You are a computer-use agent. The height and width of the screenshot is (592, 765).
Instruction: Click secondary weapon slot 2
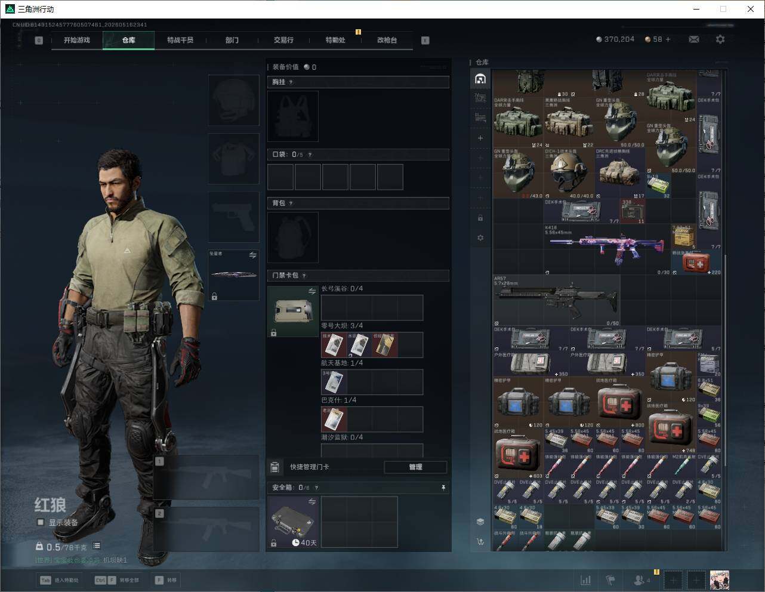206,529
